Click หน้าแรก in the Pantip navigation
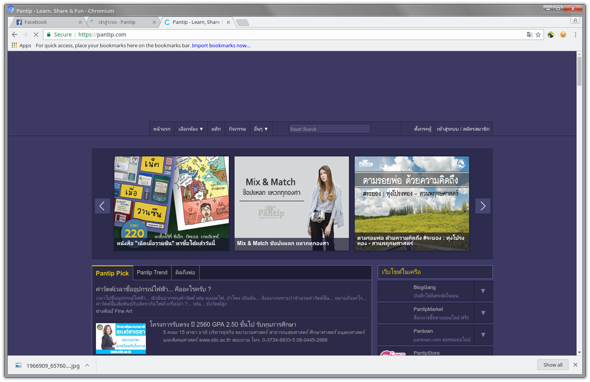The width and height of the screenshot is (590, 382). [162, 129]
